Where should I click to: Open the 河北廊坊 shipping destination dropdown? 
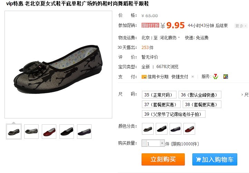(170, 38)
